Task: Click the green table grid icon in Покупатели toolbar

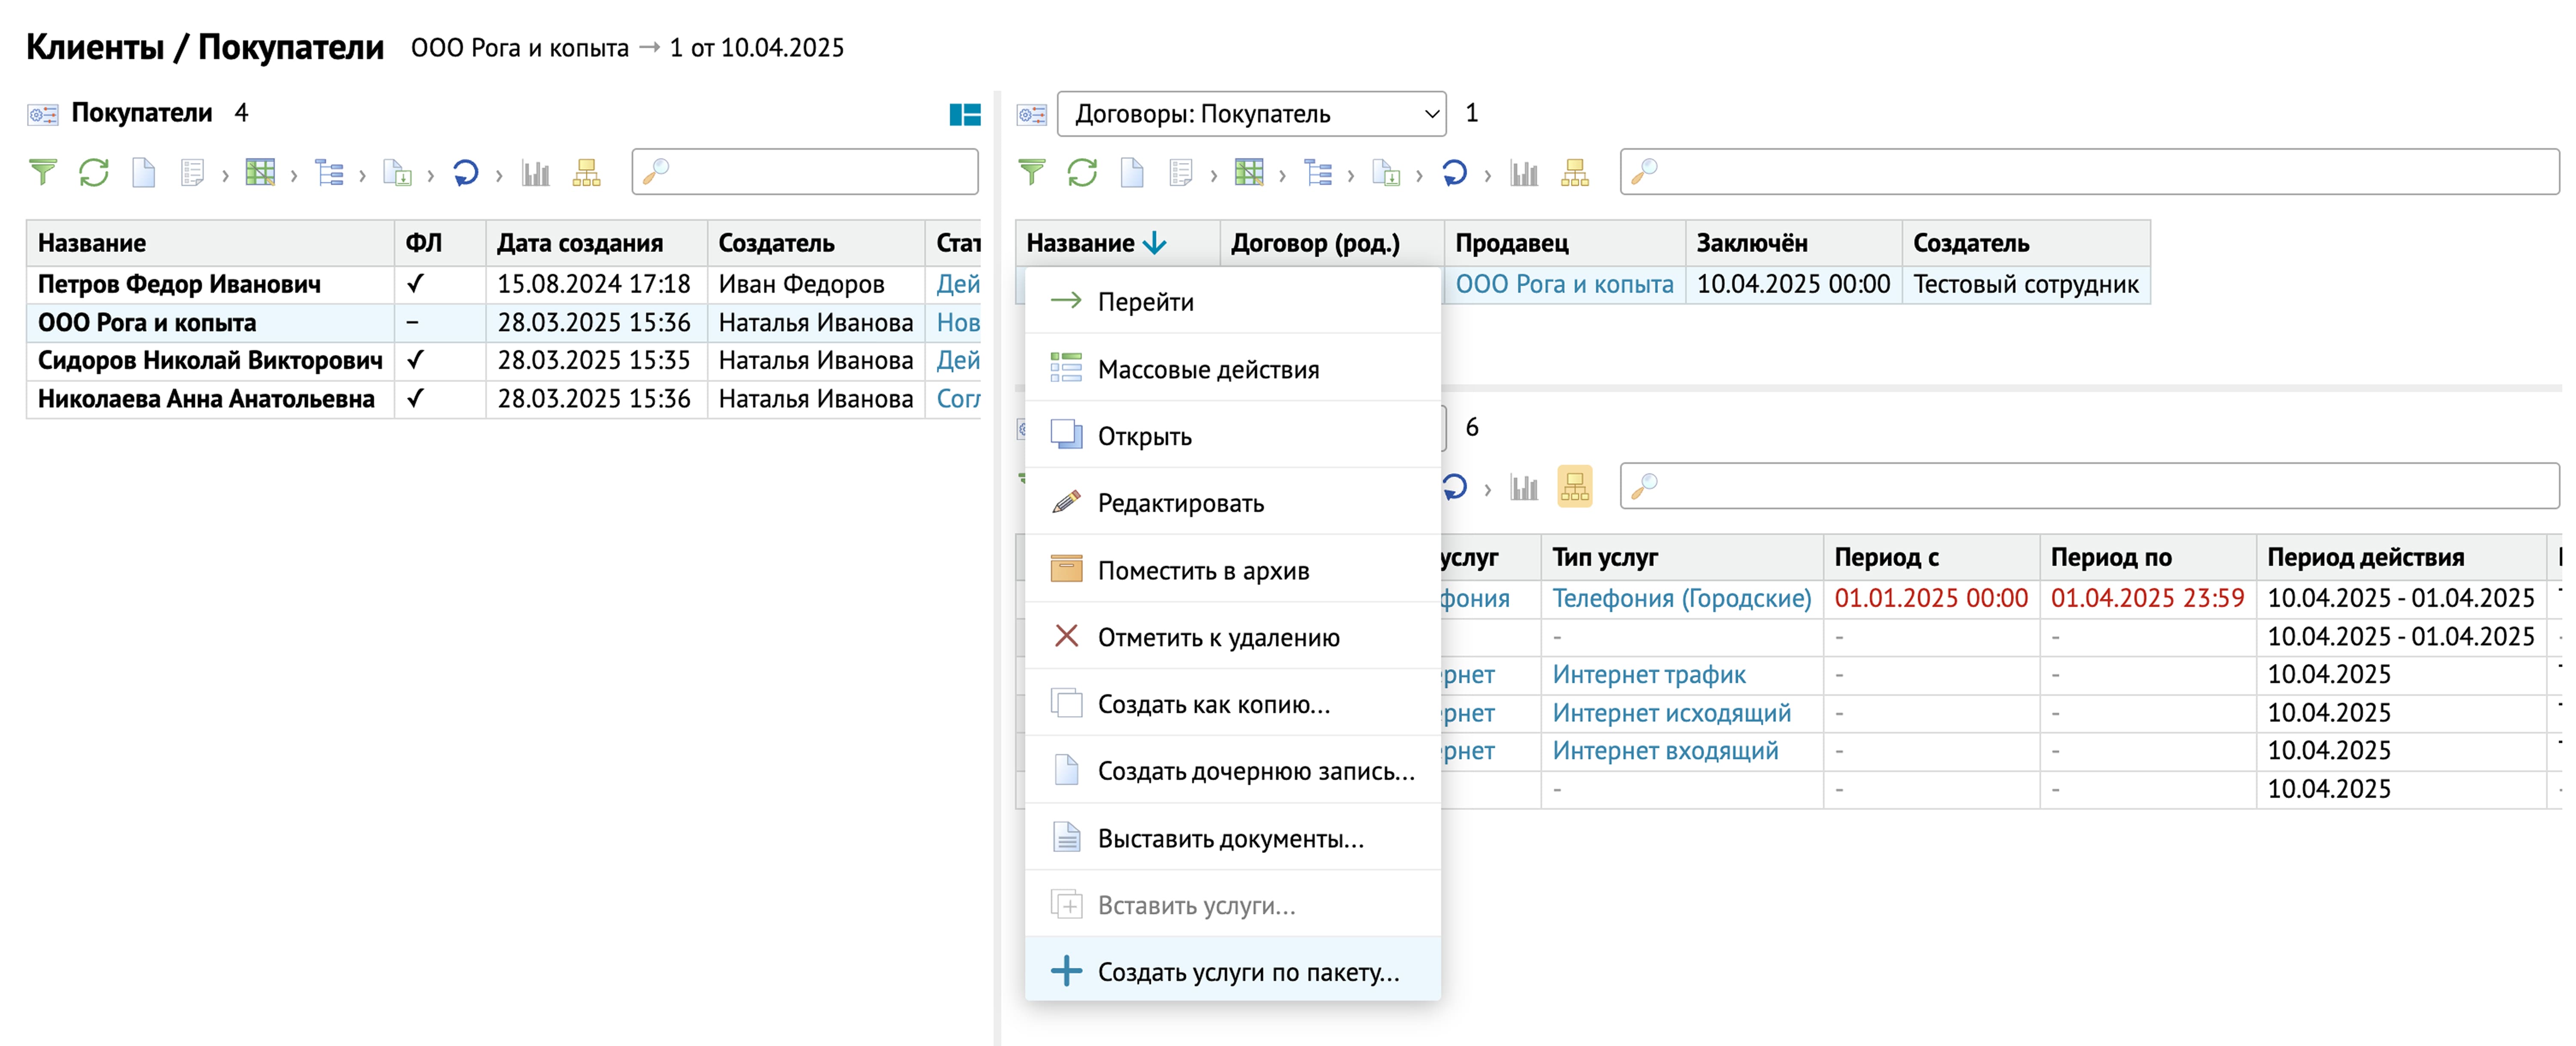Action: 260,173
